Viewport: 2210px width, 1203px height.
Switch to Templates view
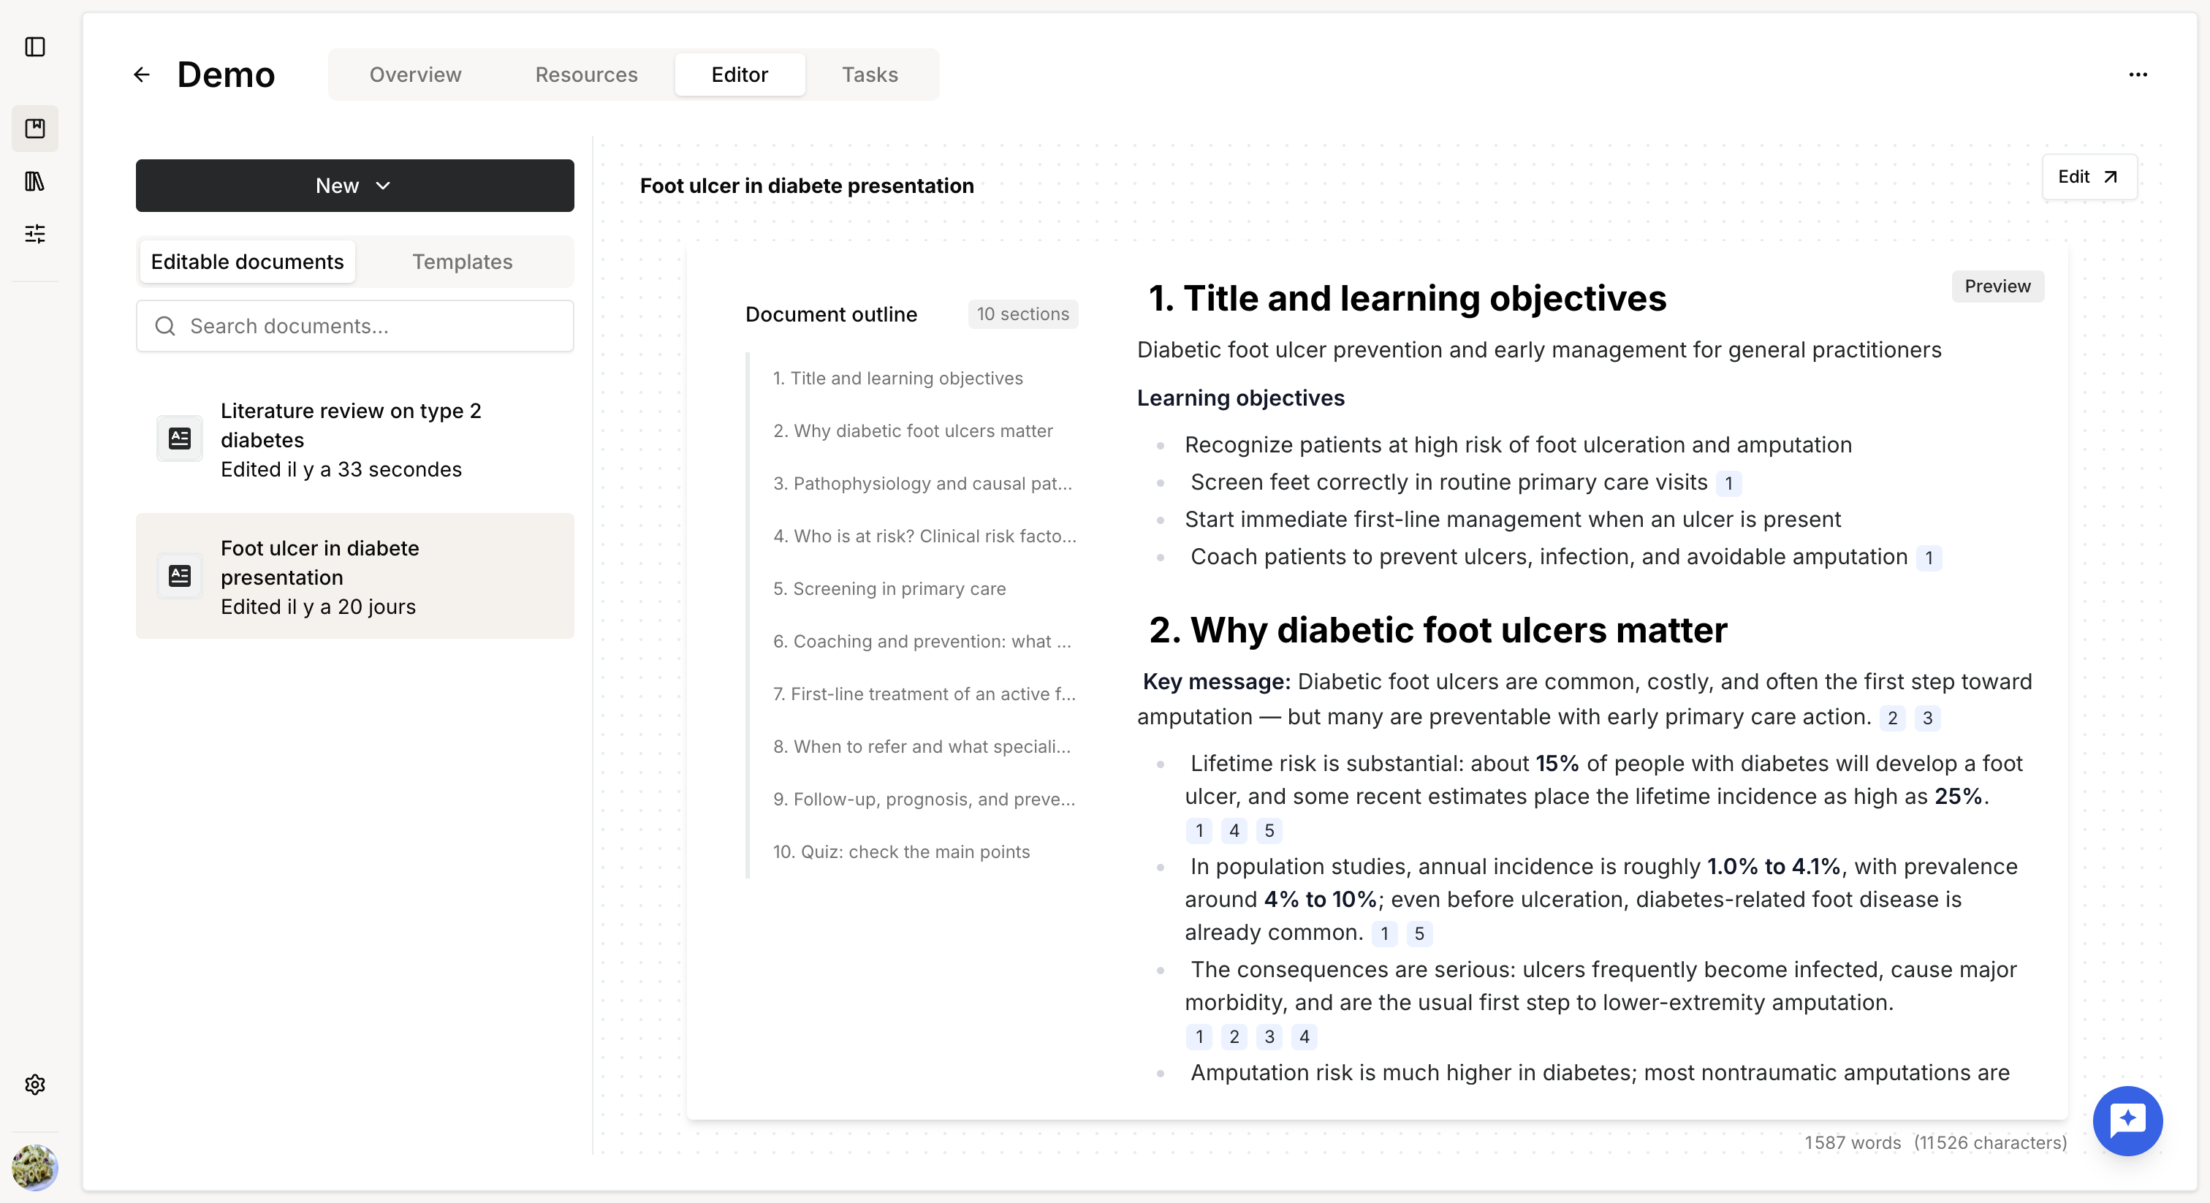463,262
